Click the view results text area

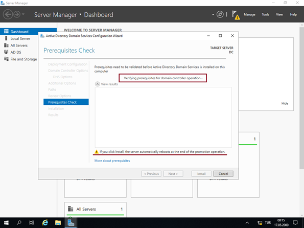[x=163, y=117]
